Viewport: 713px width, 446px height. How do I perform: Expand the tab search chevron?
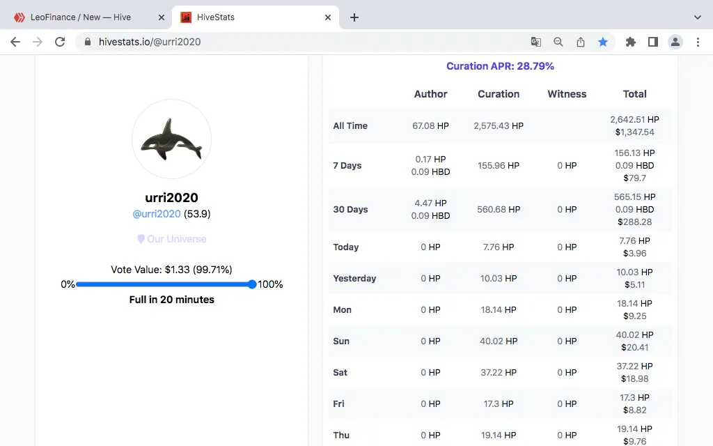tap(698, 17)
